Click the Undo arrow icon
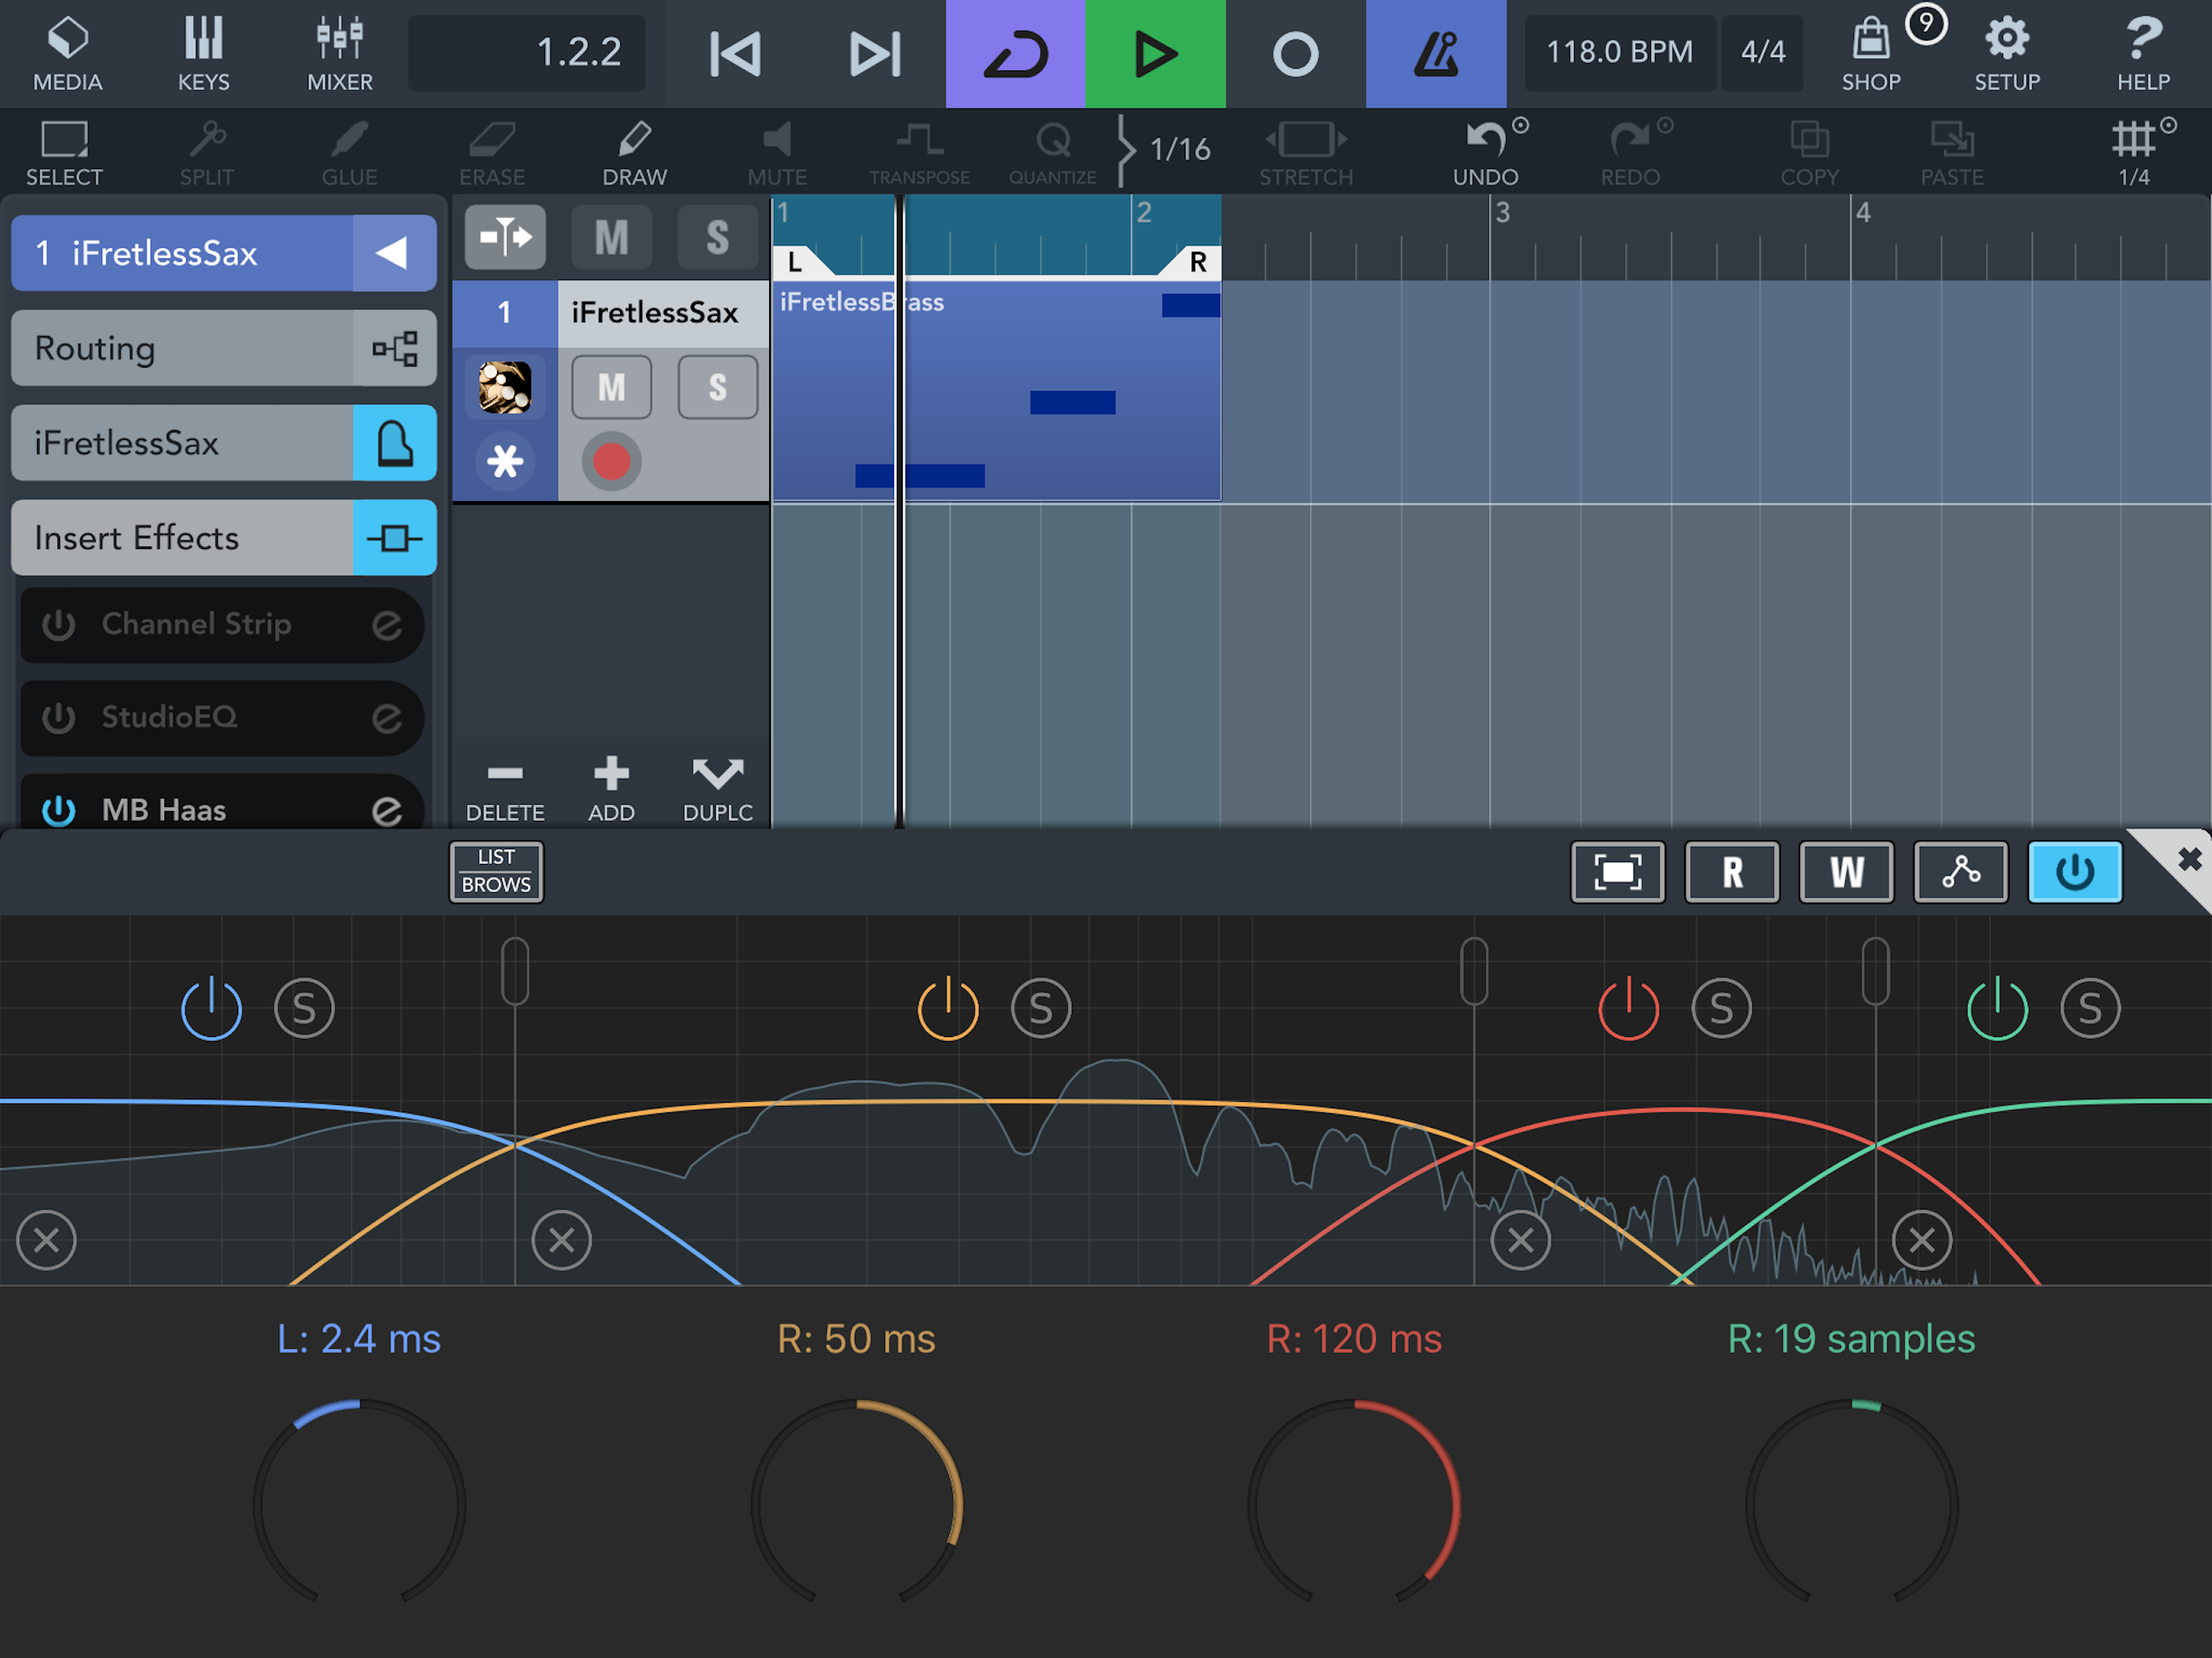 1485,140
